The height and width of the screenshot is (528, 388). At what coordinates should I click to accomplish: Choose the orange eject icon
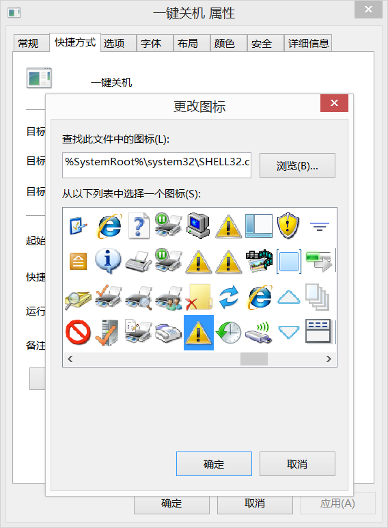pyautogui.click(x=78, y=262)
